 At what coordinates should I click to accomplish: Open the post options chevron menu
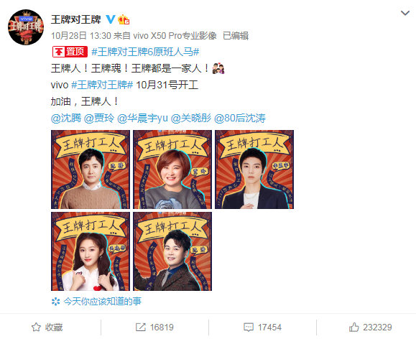(405, 13)
